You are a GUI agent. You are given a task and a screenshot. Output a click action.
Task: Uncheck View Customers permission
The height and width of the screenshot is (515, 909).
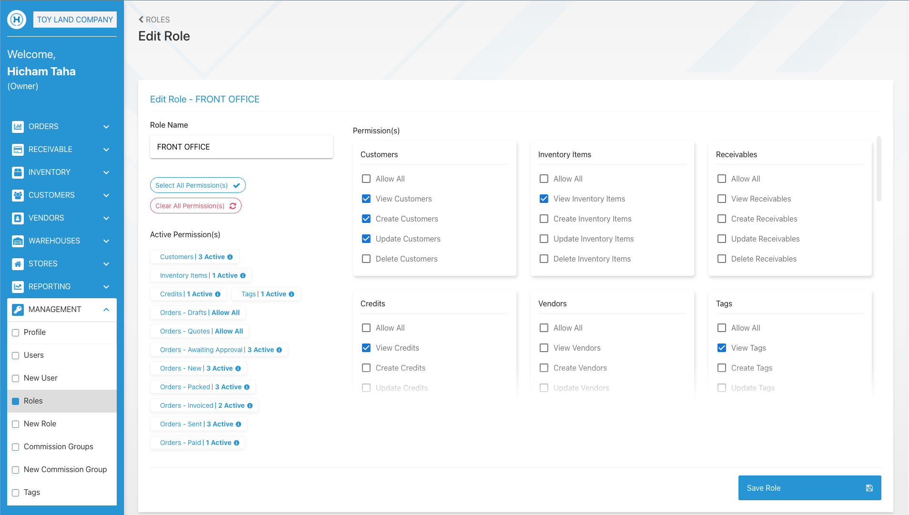point(366,199)
